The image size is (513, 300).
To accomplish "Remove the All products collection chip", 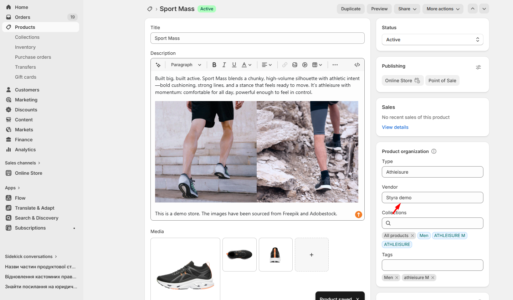I will coord(412,236).
